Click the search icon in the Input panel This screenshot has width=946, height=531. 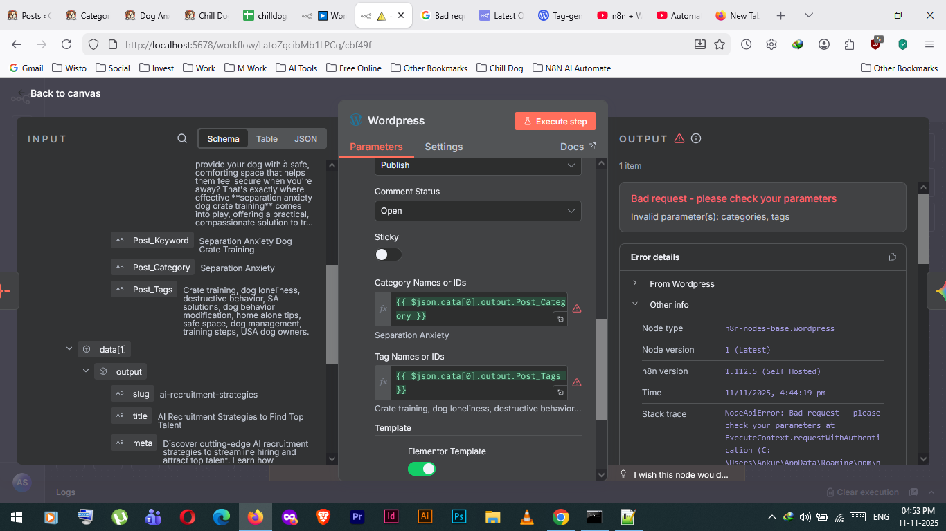click(182, 138)
